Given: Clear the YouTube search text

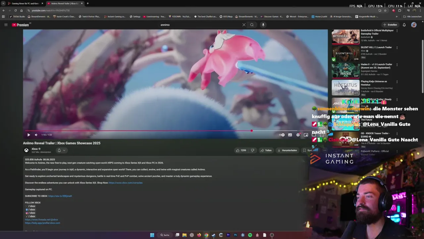Looking at the screenshot, I should pyautogui.click(x=244, y=25).
